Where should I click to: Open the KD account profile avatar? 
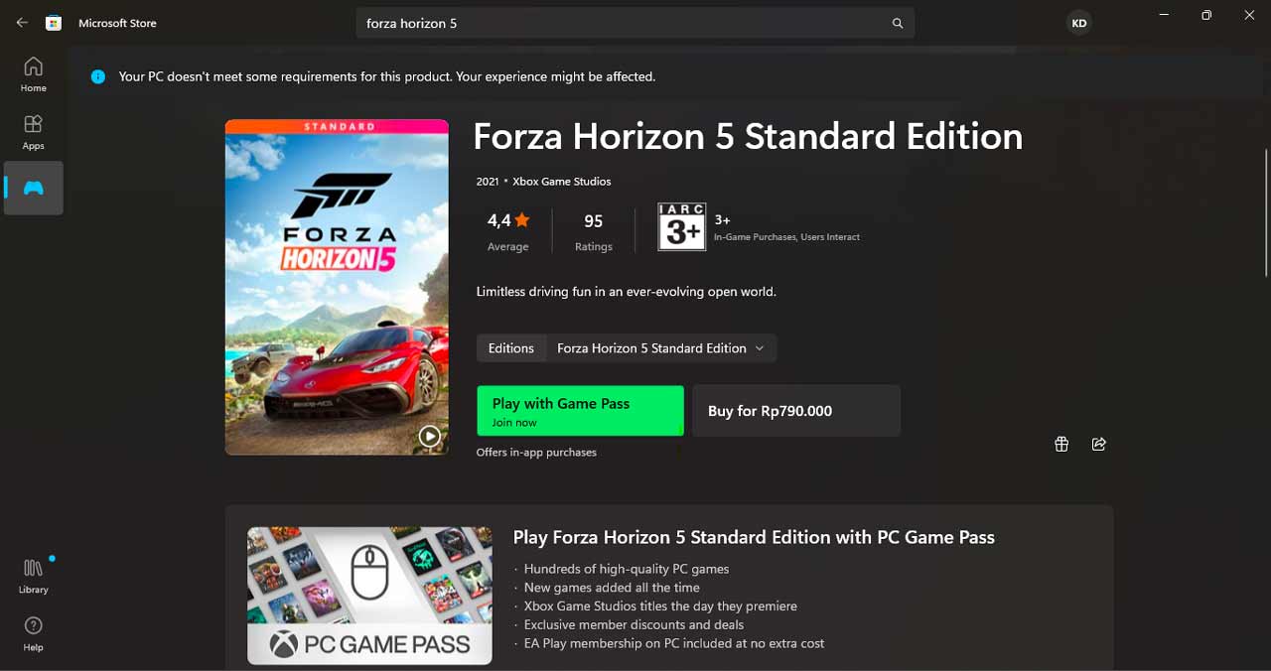1078,23
